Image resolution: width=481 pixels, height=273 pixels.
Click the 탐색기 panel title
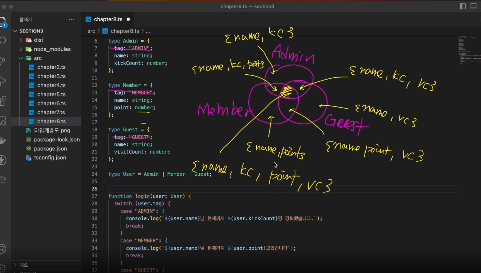[26, 19]
